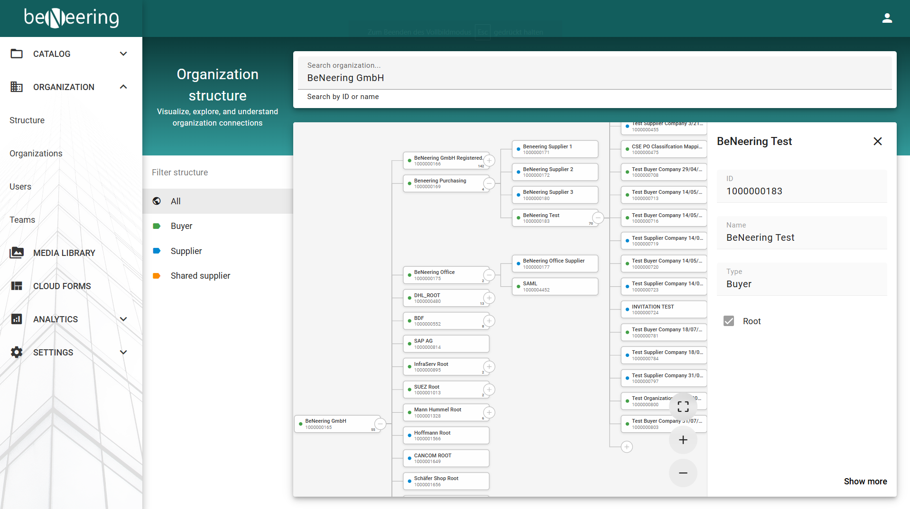Click the fullscreen icon on the chart
Image resolution: width=910 pixels, height=509 pixels.
(x=683, y=407)
